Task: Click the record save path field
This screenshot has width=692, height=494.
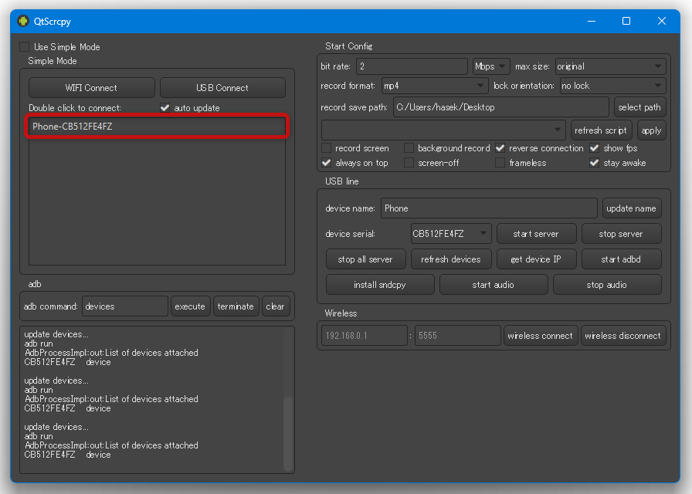Action: click(501, 107)
